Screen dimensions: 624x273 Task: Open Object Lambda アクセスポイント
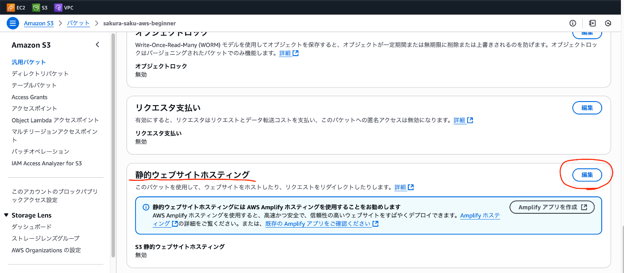(55, 120)
